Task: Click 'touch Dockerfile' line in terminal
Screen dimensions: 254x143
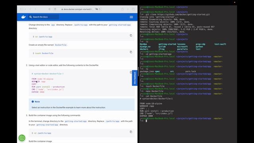Action: click(155, 86)
